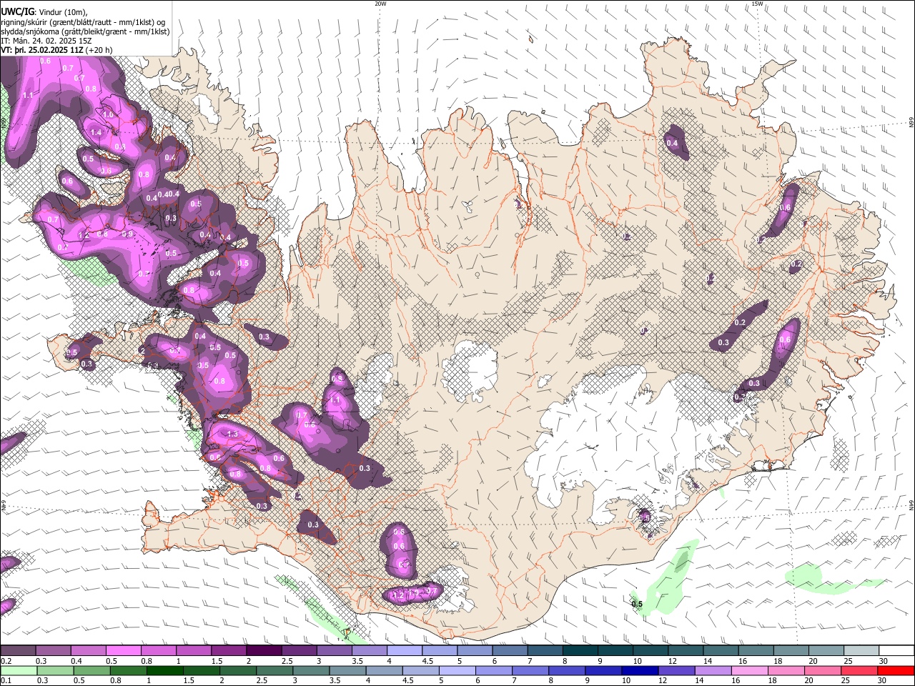Pick the darkest green 1 swatch in lower scale

pyautogui.click(x=164, y=670)
